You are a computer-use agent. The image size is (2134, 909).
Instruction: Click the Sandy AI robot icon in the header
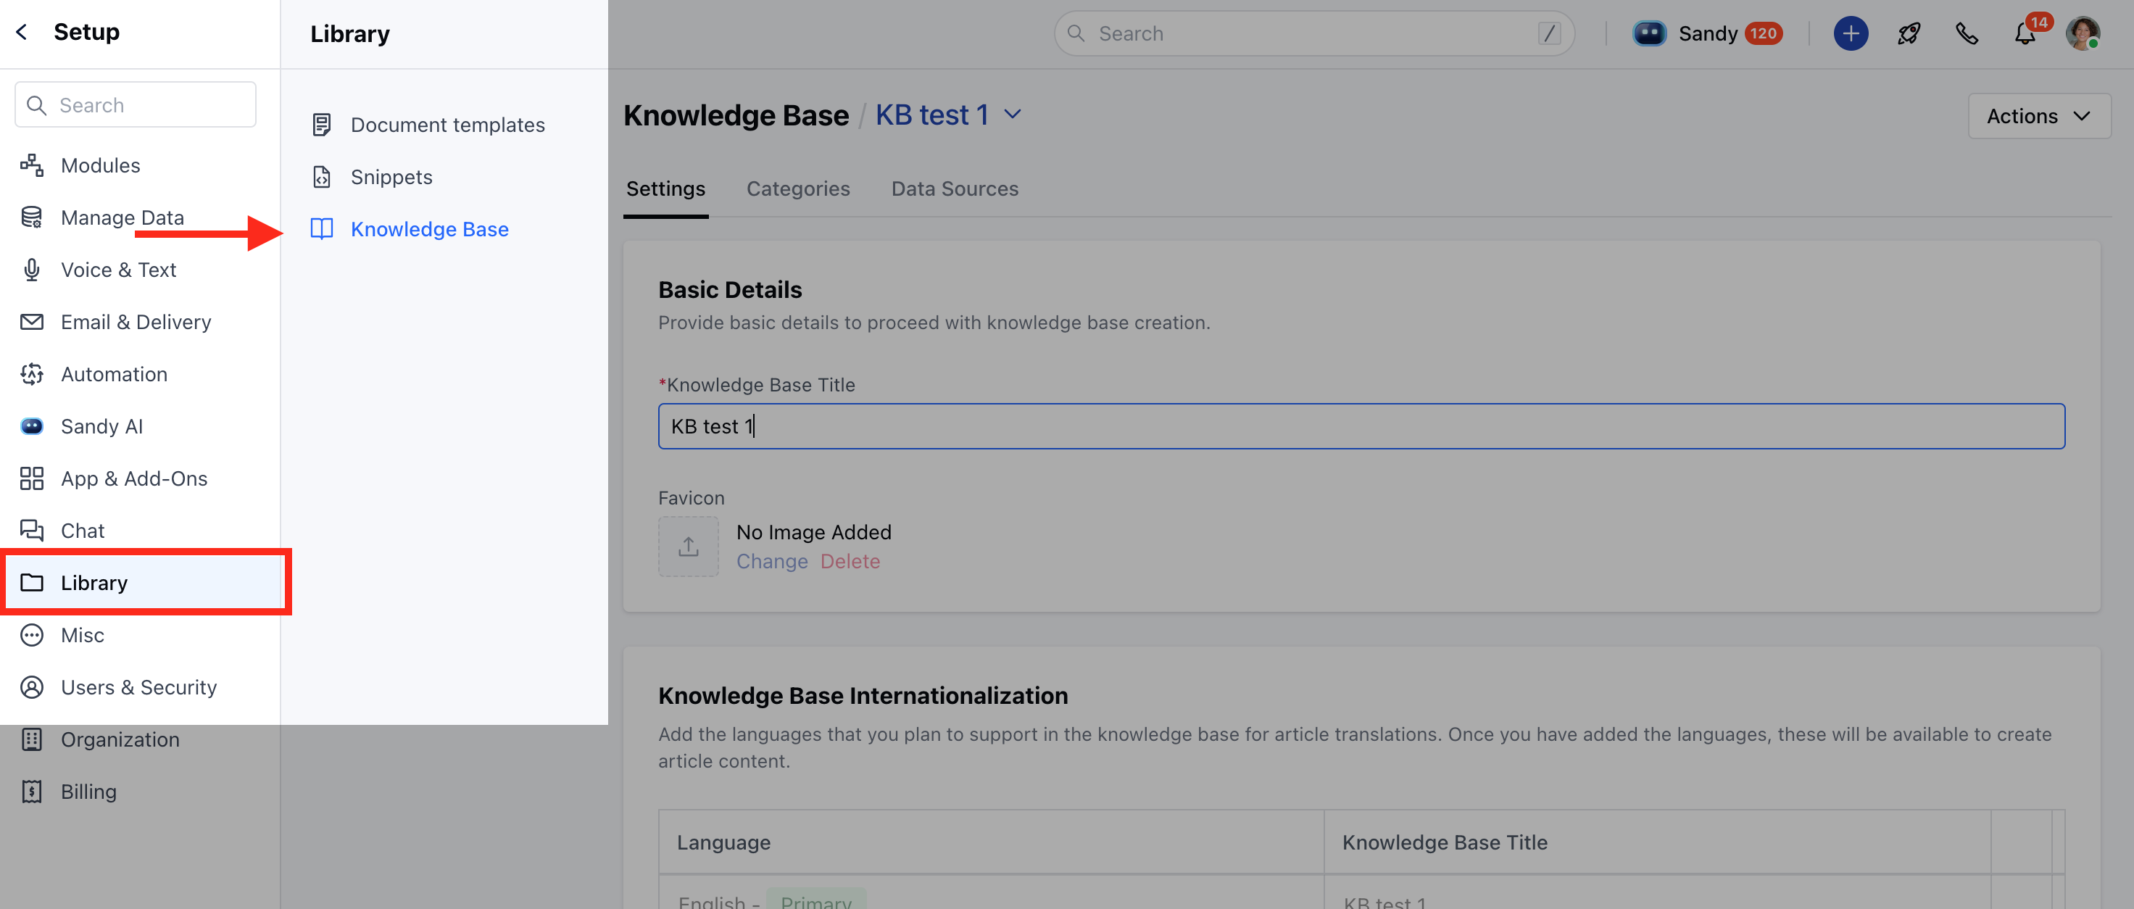point(1648,33)
